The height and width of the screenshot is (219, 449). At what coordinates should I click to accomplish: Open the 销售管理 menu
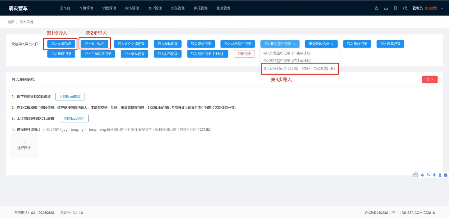(x=109, y=8)
